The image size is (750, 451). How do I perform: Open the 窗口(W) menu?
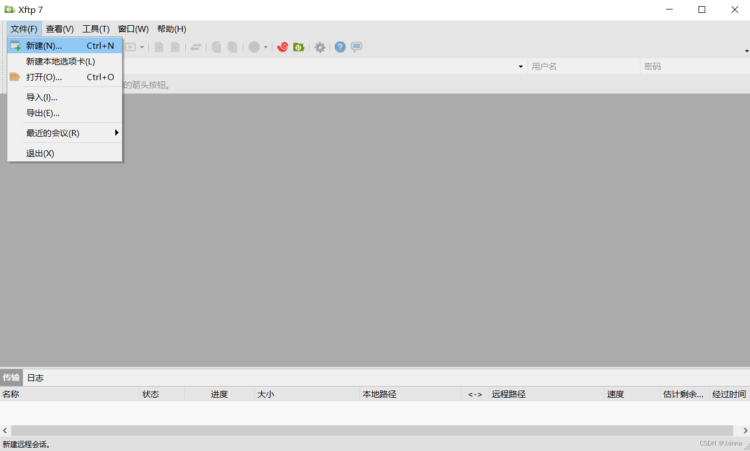pyautogui.click(x=133, y=29)
